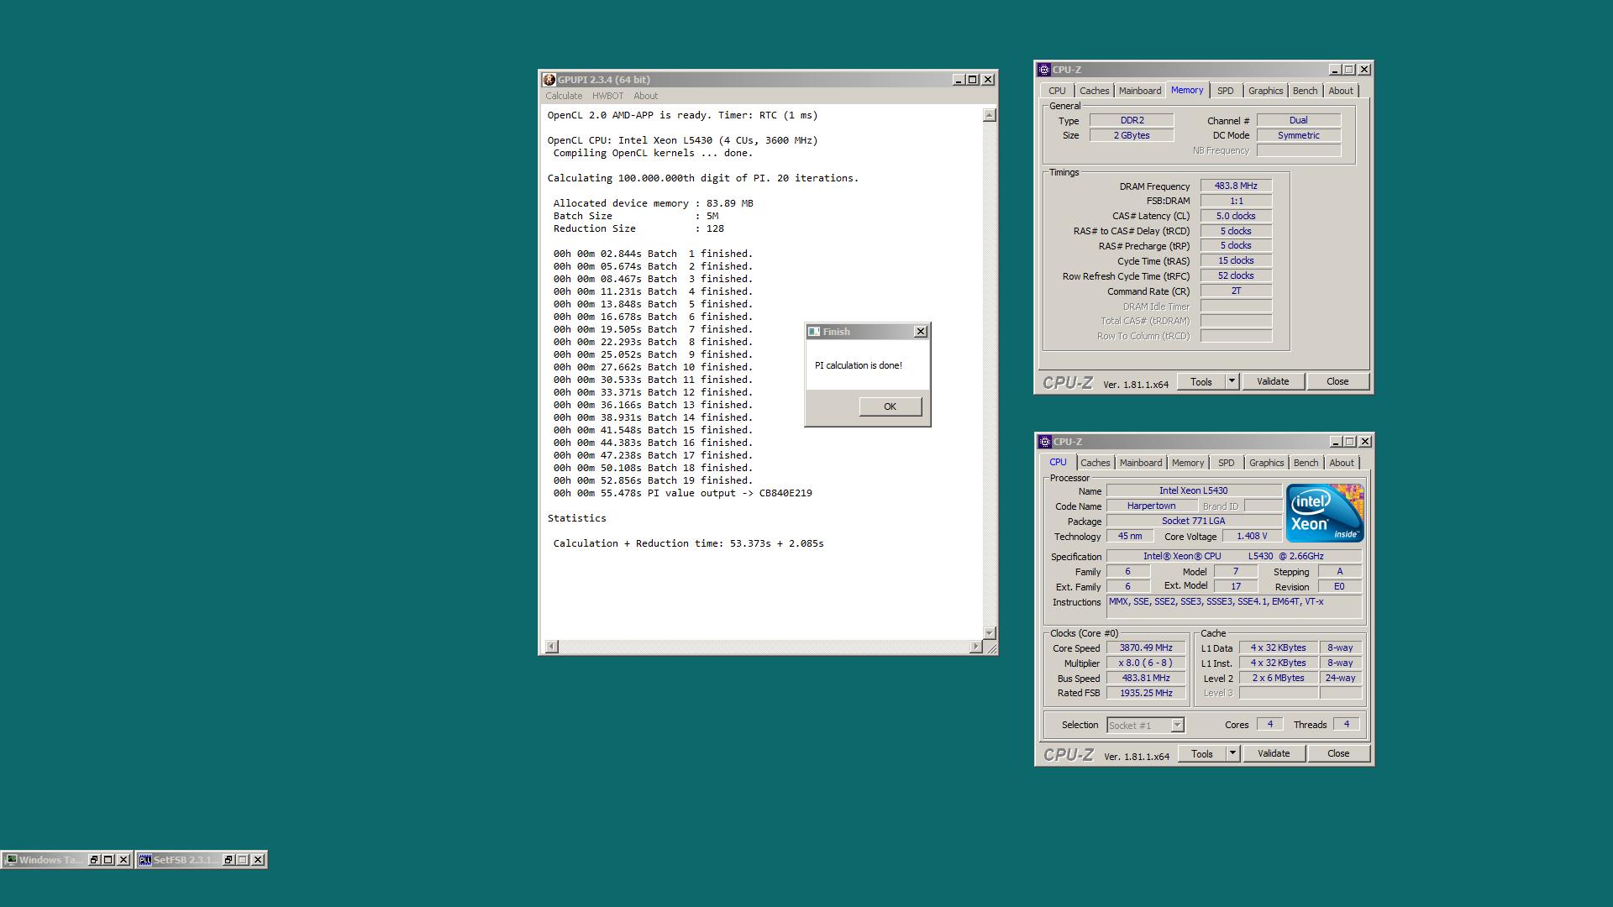The height and width of the screenshot is (907, 1613).
Task: Close the SetFSB minimized window
Action: click(258, 860)
